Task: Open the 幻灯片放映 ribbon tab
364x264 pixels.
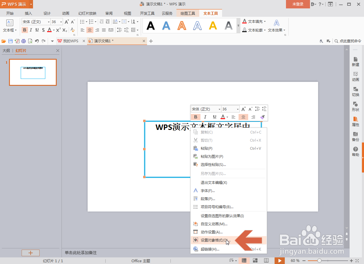Action: click(87, 13)
